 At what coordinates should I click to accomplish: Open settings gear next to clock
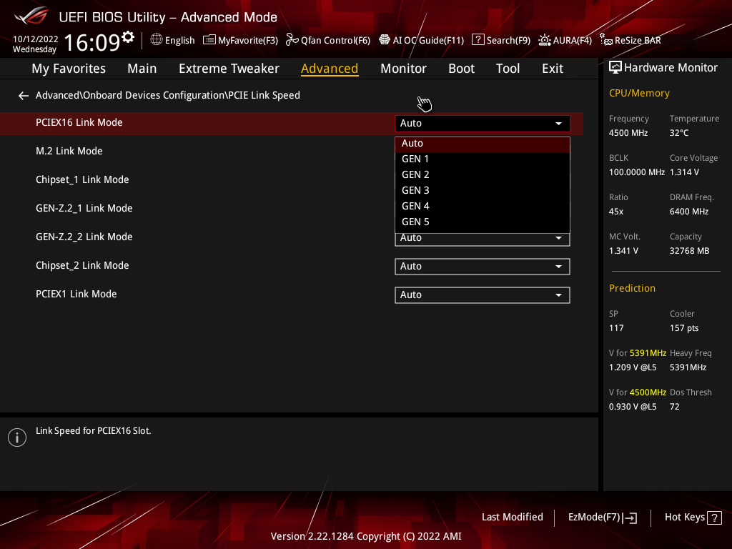128,37
